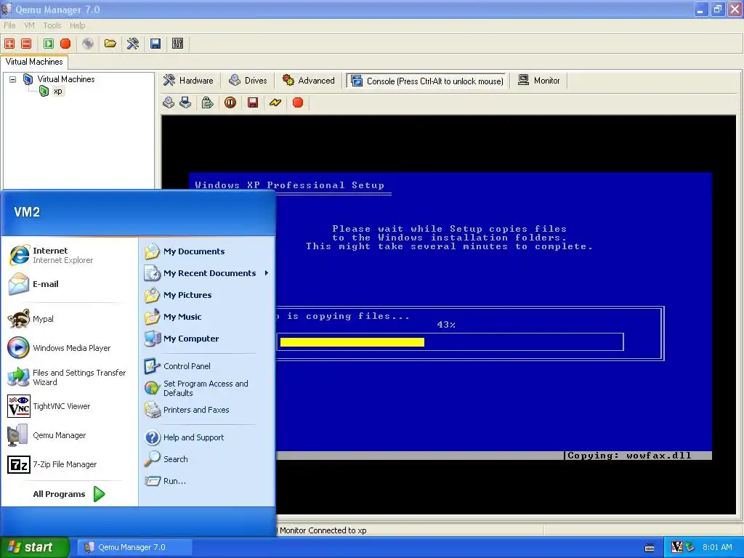Viewport: 744px width, 558px height.
Task: Open the Tools menu
Action: click(x=52, y=25)
